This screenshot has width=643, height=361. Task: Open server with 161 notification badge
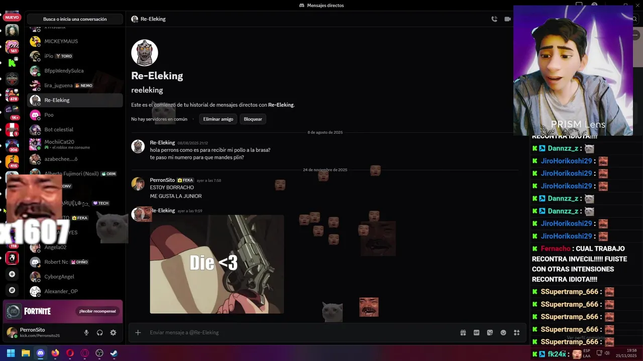12,47
